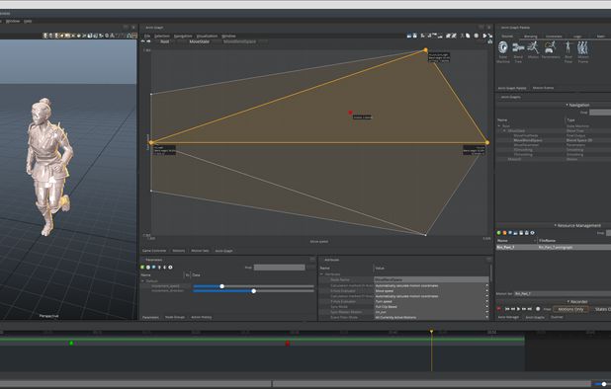The width and height of the screenshot is (611, 389).
Task: Click the red current sample point in blend space
Action: point(350,113)
